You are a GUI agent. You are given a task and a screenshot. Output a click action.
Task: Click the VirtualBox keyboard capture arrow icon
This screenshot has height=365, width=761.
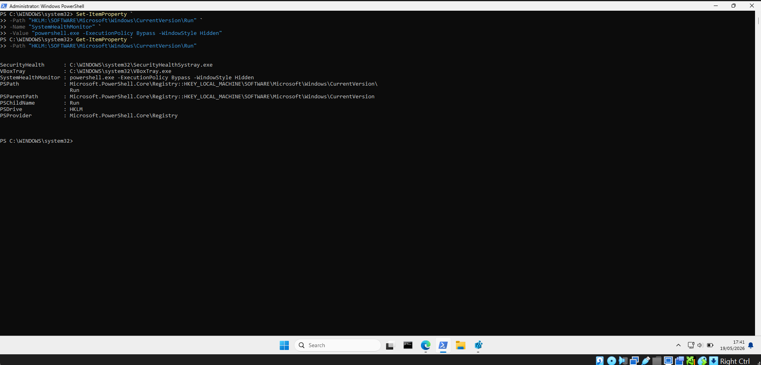click(713, 361)
